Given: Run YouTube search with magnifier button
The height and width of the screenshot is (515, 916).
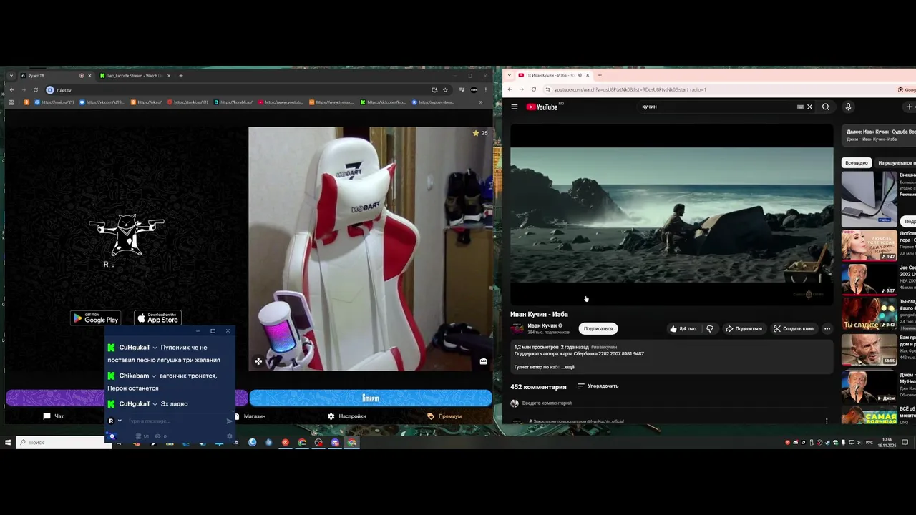Looking at the screenshot, I should click(826, 107).
